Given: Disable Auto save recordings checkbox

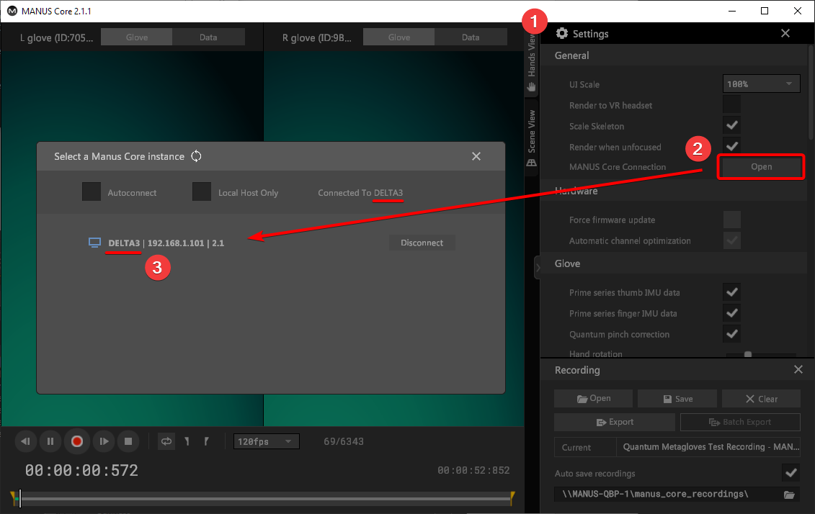Looking at the screenshot, I should pos(790,473).
